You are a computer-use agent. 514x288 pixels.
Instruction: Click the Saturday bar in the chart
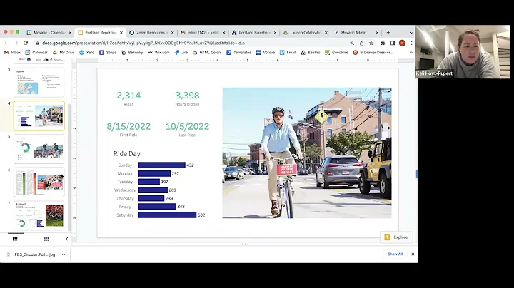(x=167, y=215)
